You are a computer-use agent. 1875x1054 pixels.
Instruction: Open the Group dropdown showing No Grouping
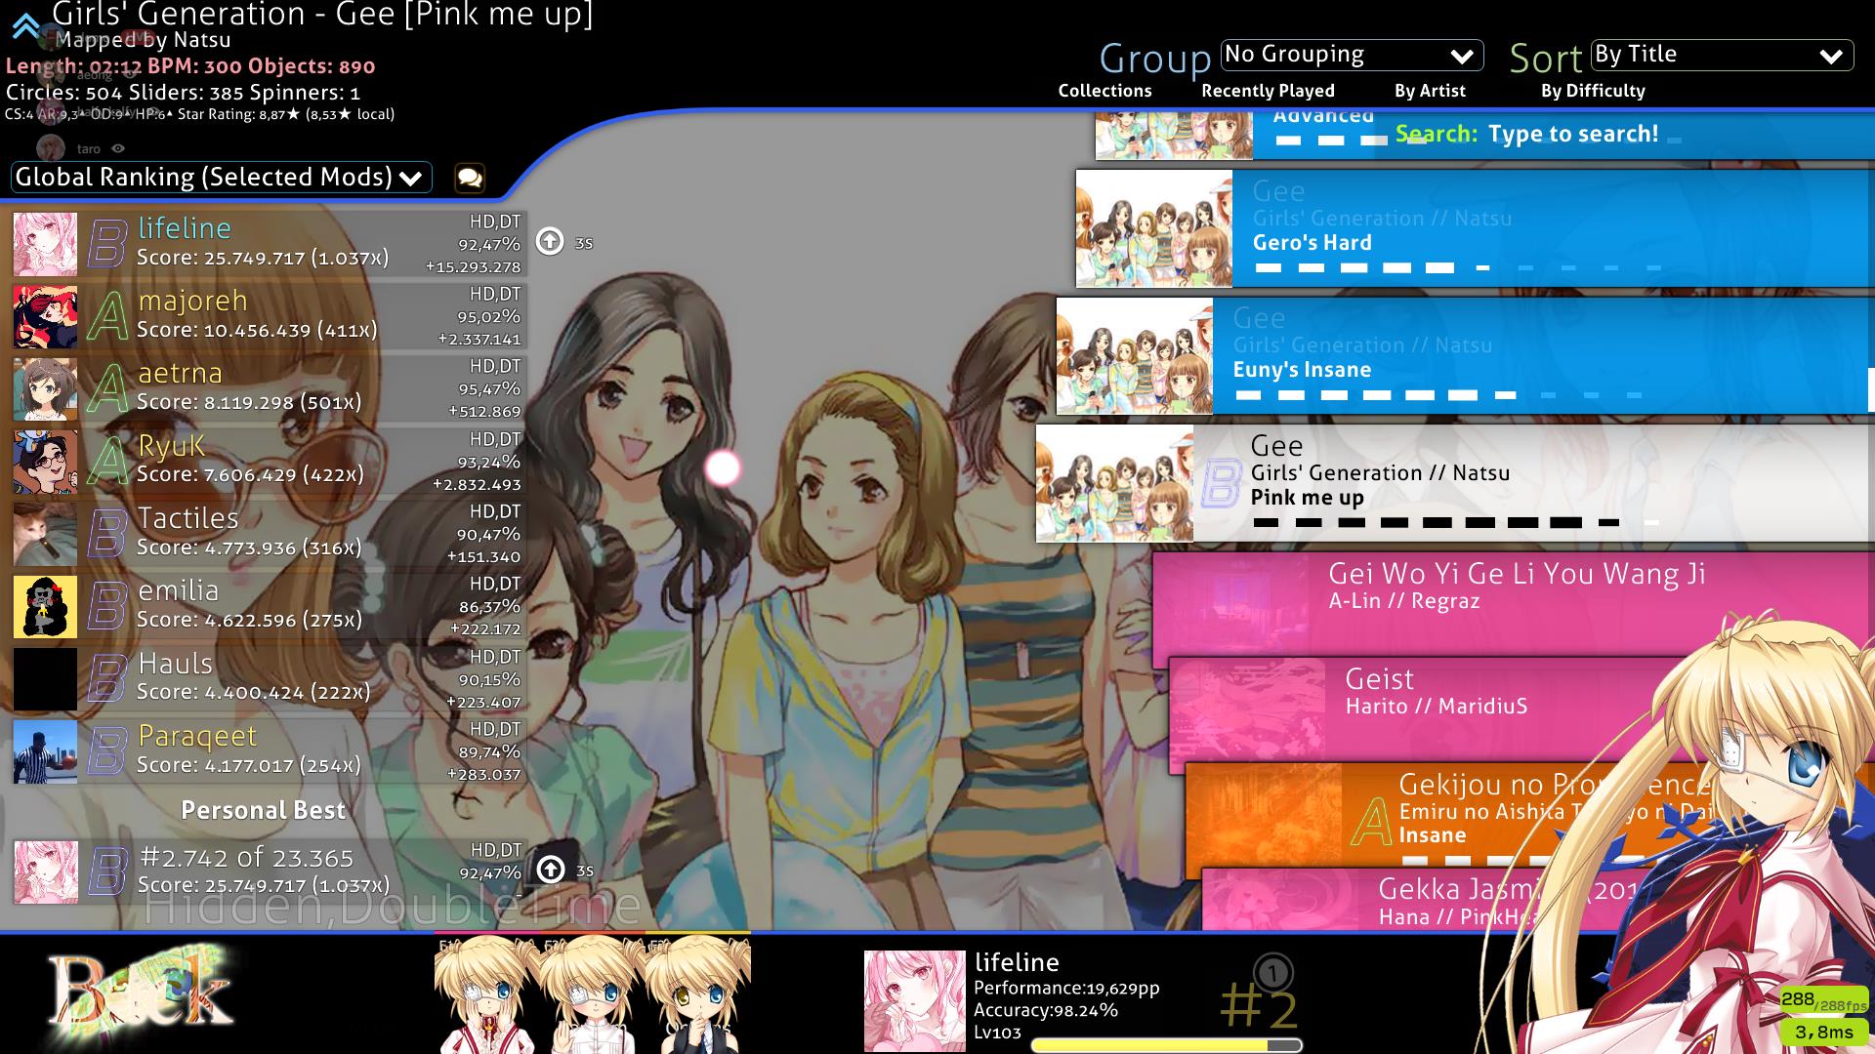(x=1352, y=55)
